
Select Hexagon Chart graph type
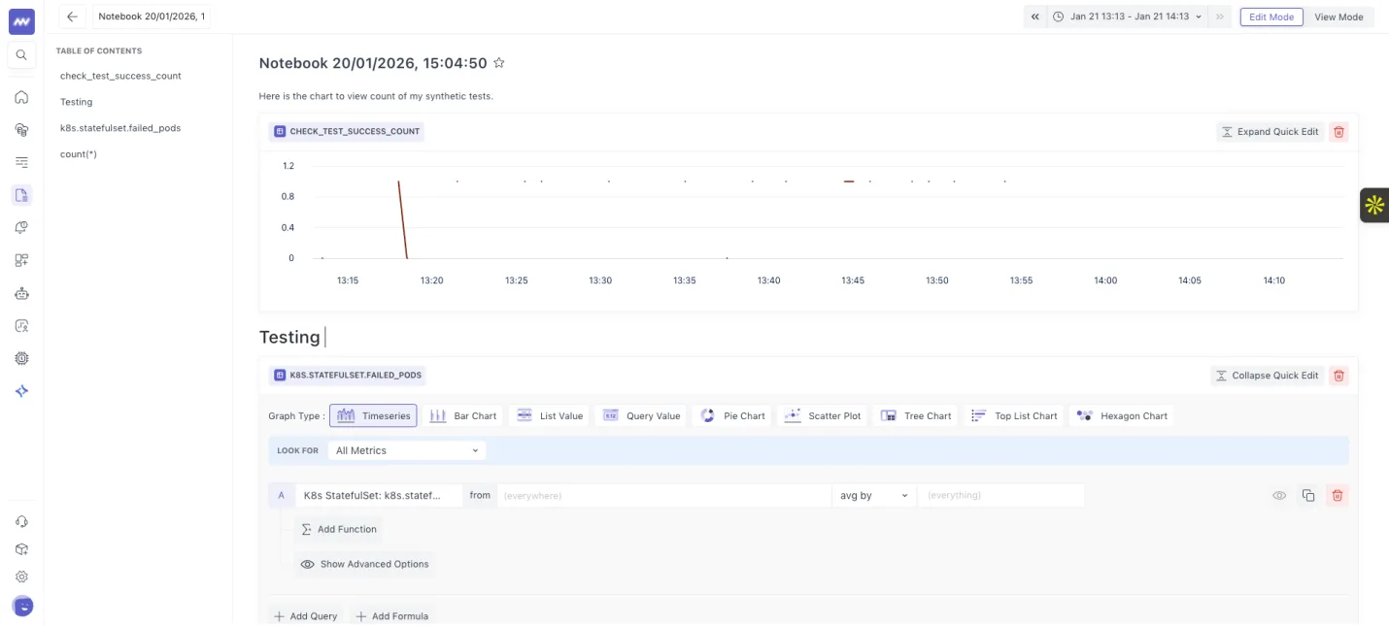(x=1122, y=415)
